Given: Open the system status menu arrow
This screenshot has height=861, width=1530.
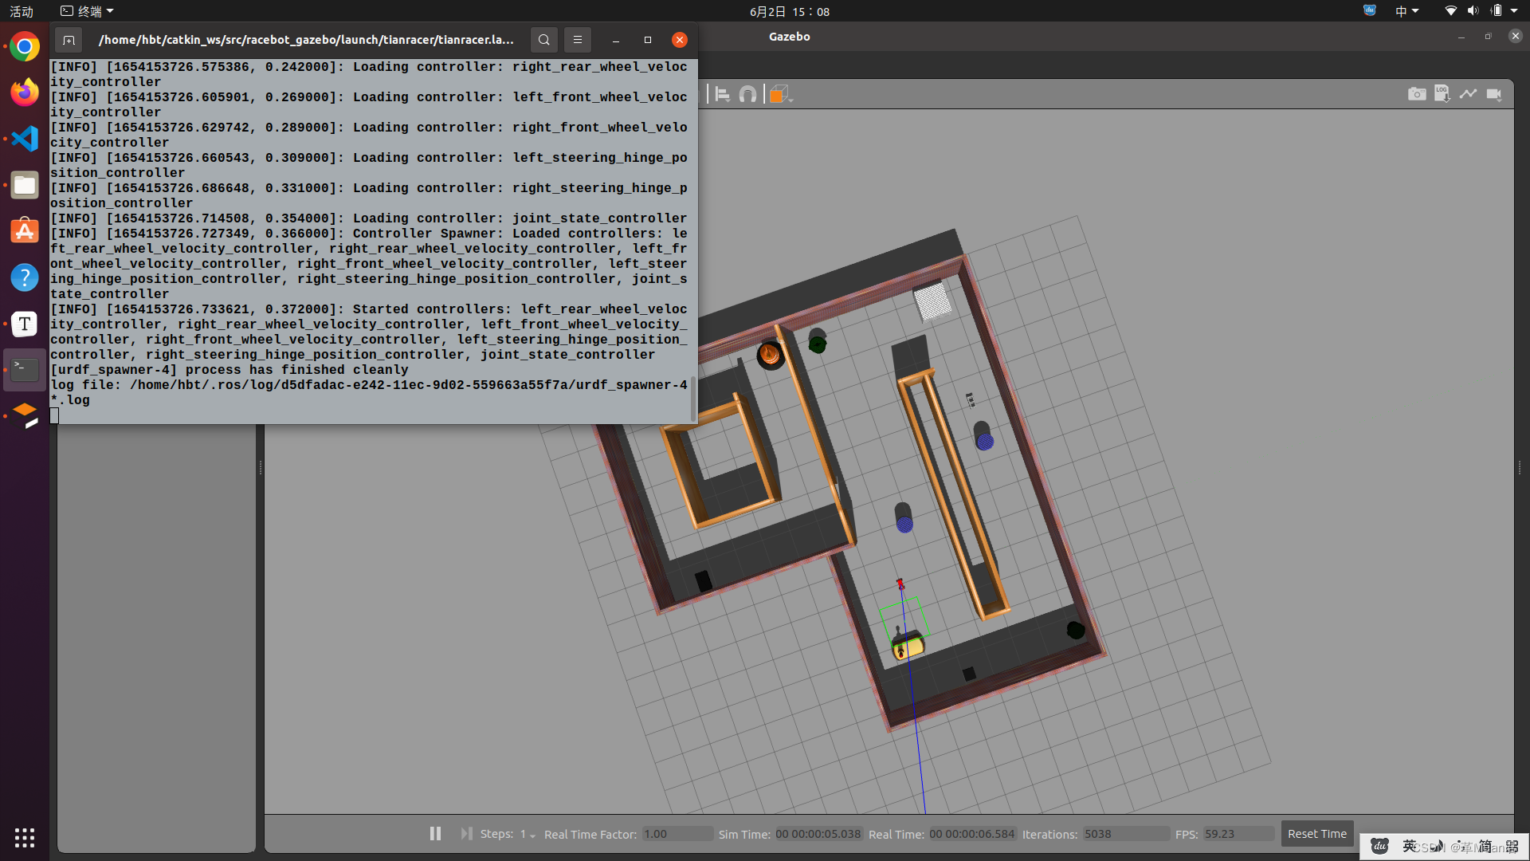Looking at the screenshot, I should click(1514, 11).
